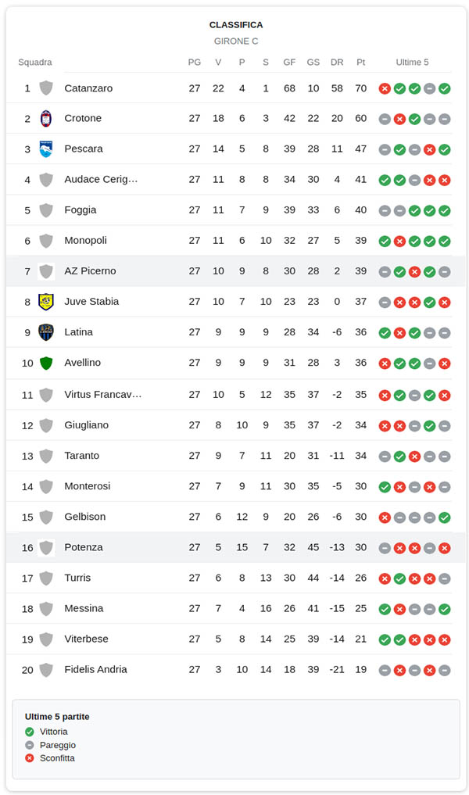This screenshot has height=795, width=469.
Task: Click the Crotone team crest icon
Action: click(x=46, y=119)
